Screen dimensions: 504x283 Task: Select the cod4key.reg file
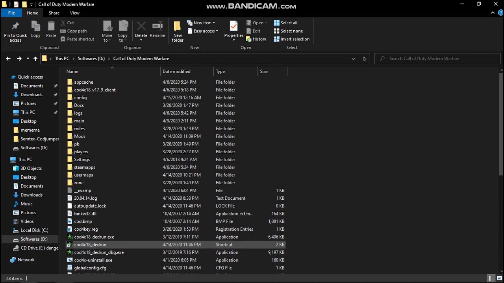click(x=86, y=229)
